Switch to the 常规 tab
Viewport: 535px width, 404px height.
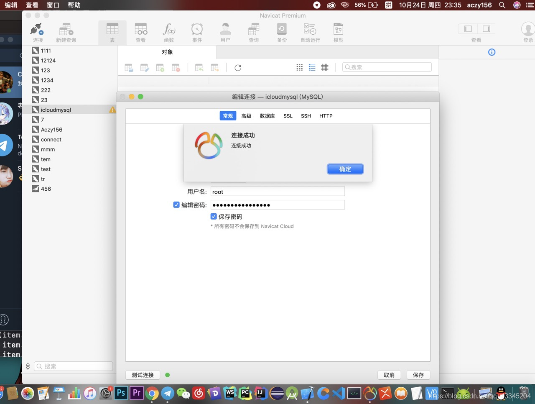[228, 116]
